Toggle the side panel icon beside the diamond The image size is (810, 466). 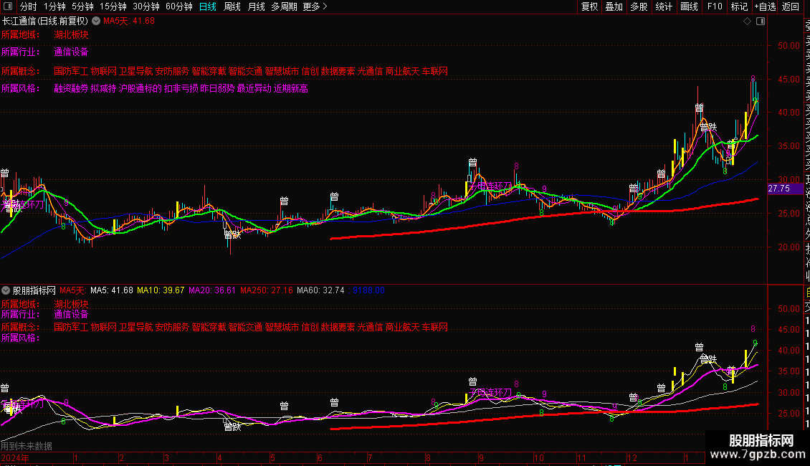click(x=761, y=22)
